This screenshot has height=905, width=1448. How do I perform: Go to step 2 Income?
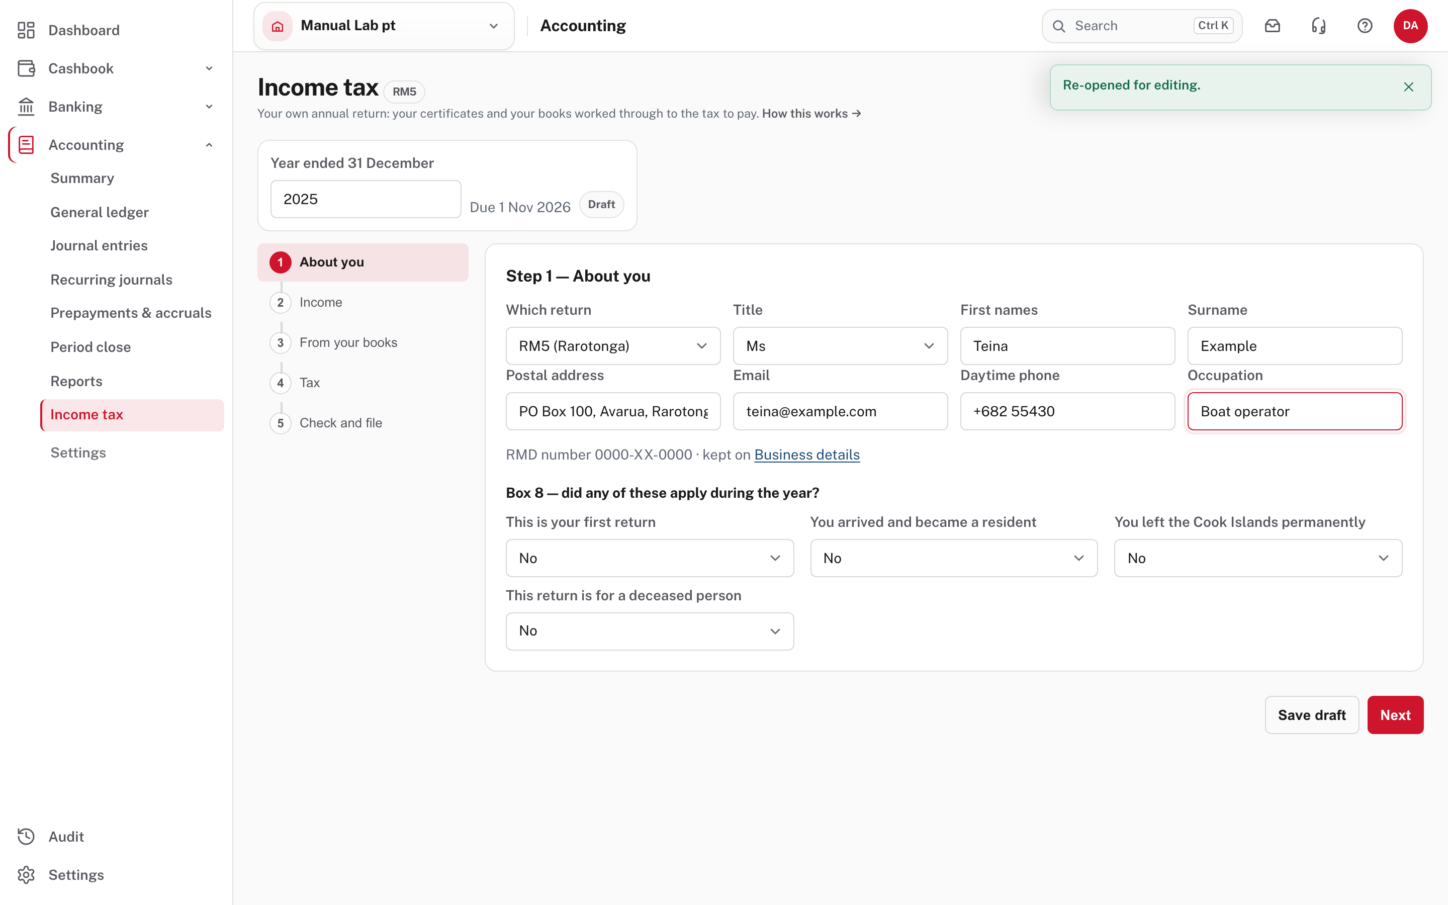point(363,302)
